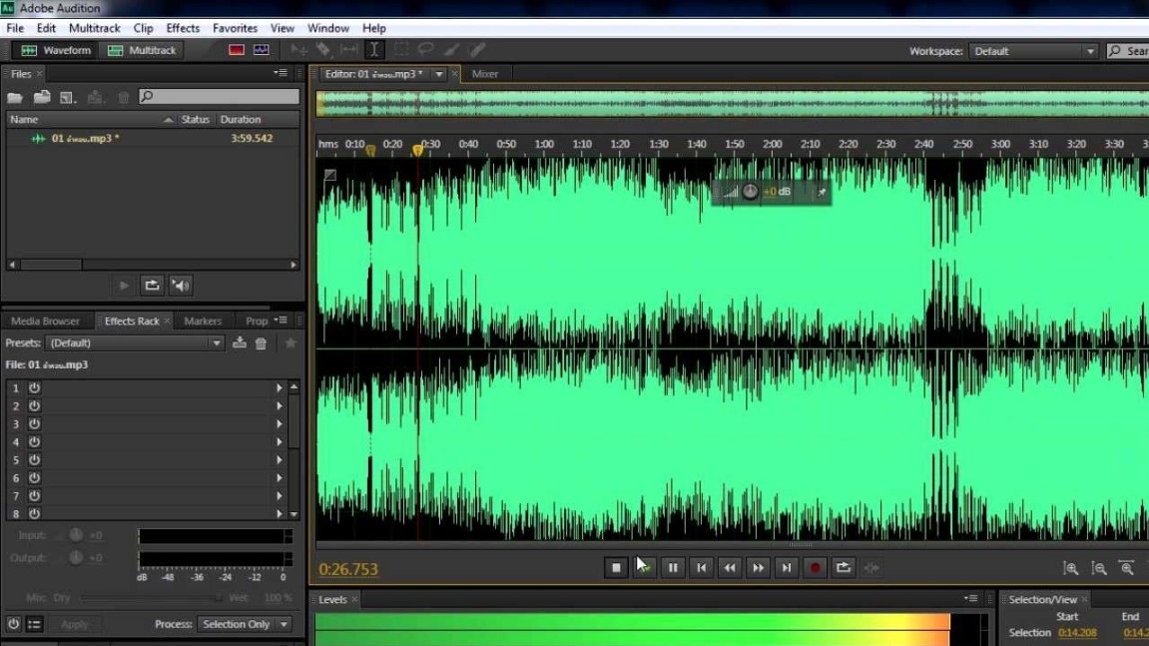Select the Time Selection tool

click(x=374, y=50)
